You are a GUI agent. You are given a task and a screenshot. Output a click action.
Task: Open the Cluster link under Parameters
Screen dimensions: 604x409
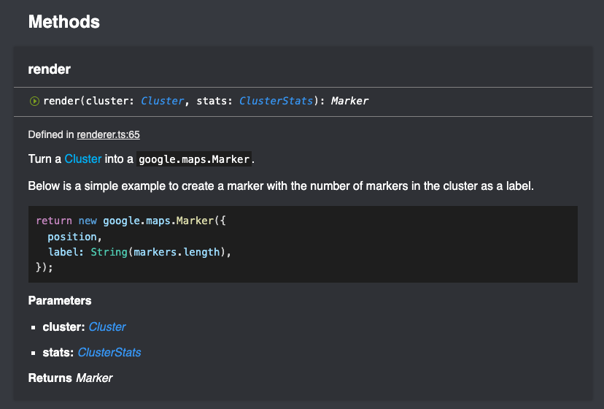107,326
